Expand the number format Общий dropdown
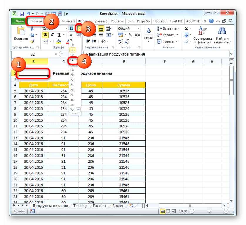 coord(138,28)
